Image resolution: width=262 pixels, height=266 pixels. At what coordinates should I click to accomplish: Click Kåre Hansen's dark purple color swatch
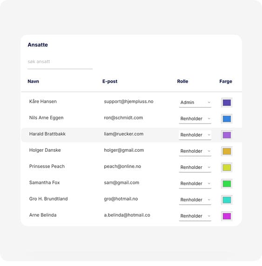click(x=227, y=103)
